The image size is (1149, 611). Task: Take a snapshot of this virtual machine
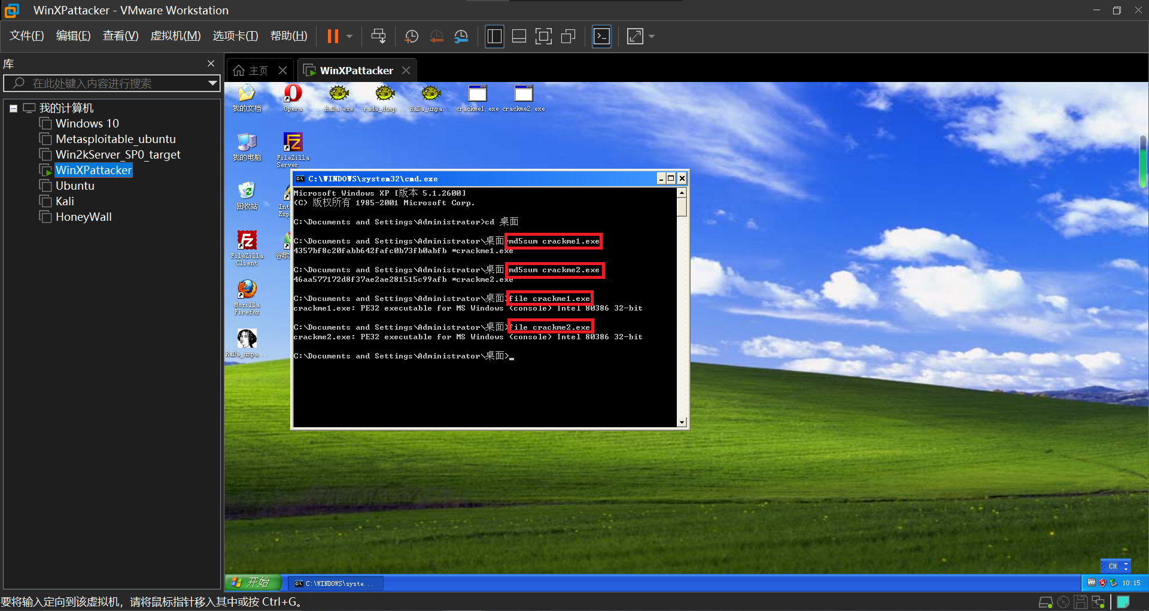pos(412,37)
